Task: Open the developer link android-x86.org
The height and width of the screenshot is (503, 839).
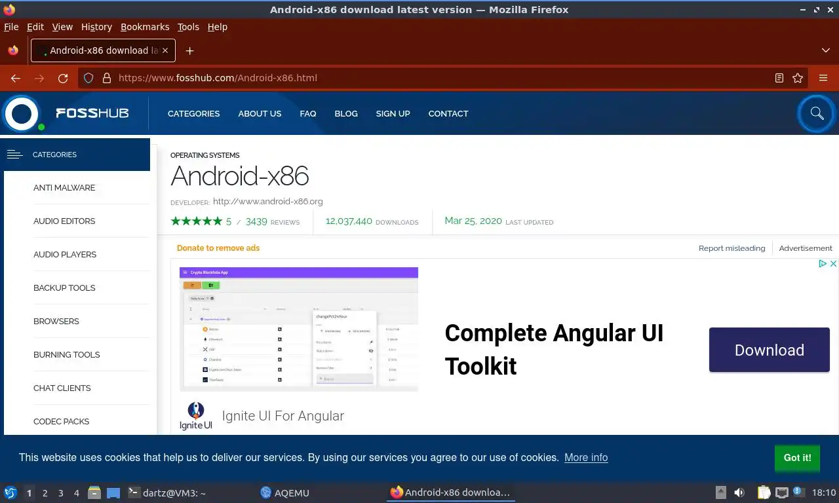Action: (x=268, y=201)
